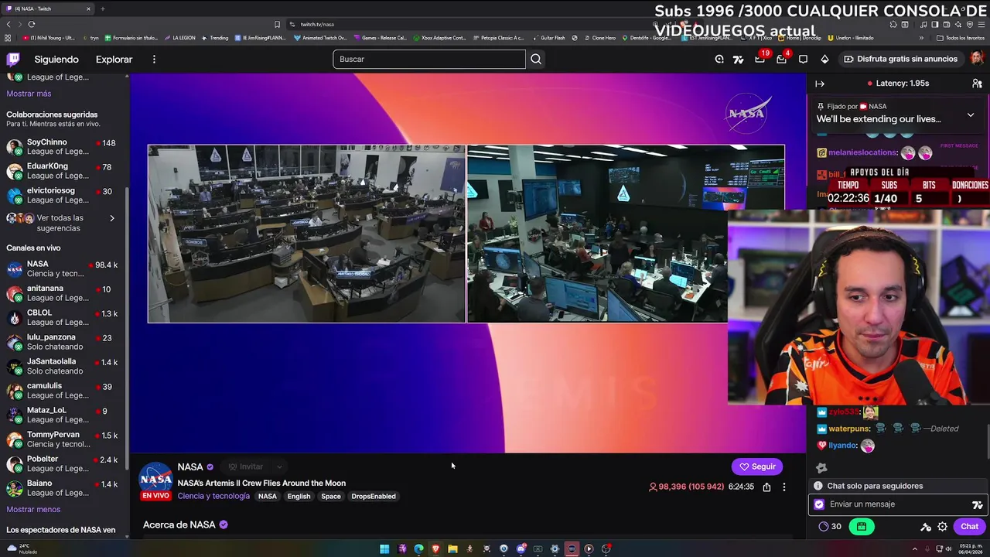The width and height of the screenshot is (990, 557).
Task: Click Mostrar menos under live channels
Action: (x=33, y=510)
